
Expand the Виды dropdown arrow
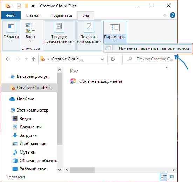point(30,41)
